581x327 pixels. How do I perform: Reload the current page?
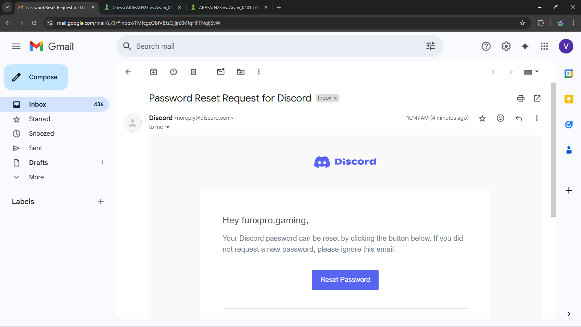tap(34, 23)
